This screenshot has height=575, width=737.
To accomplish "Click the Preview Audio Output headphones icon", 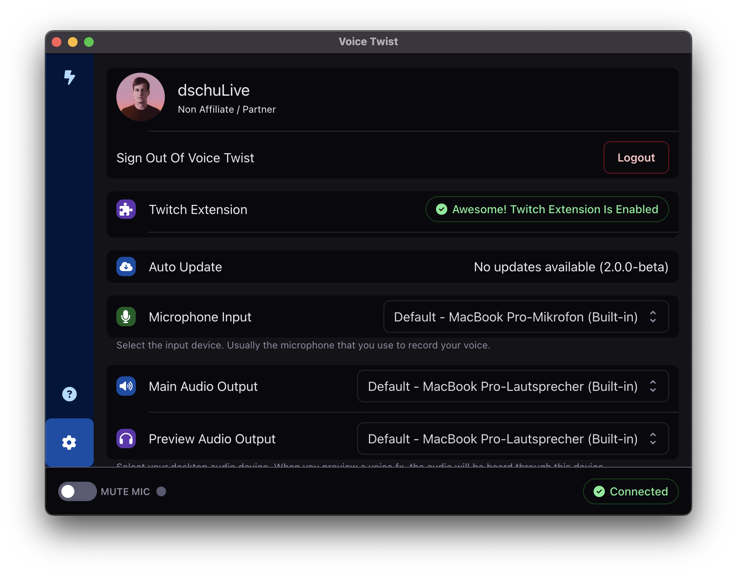I will pos(126,439).
